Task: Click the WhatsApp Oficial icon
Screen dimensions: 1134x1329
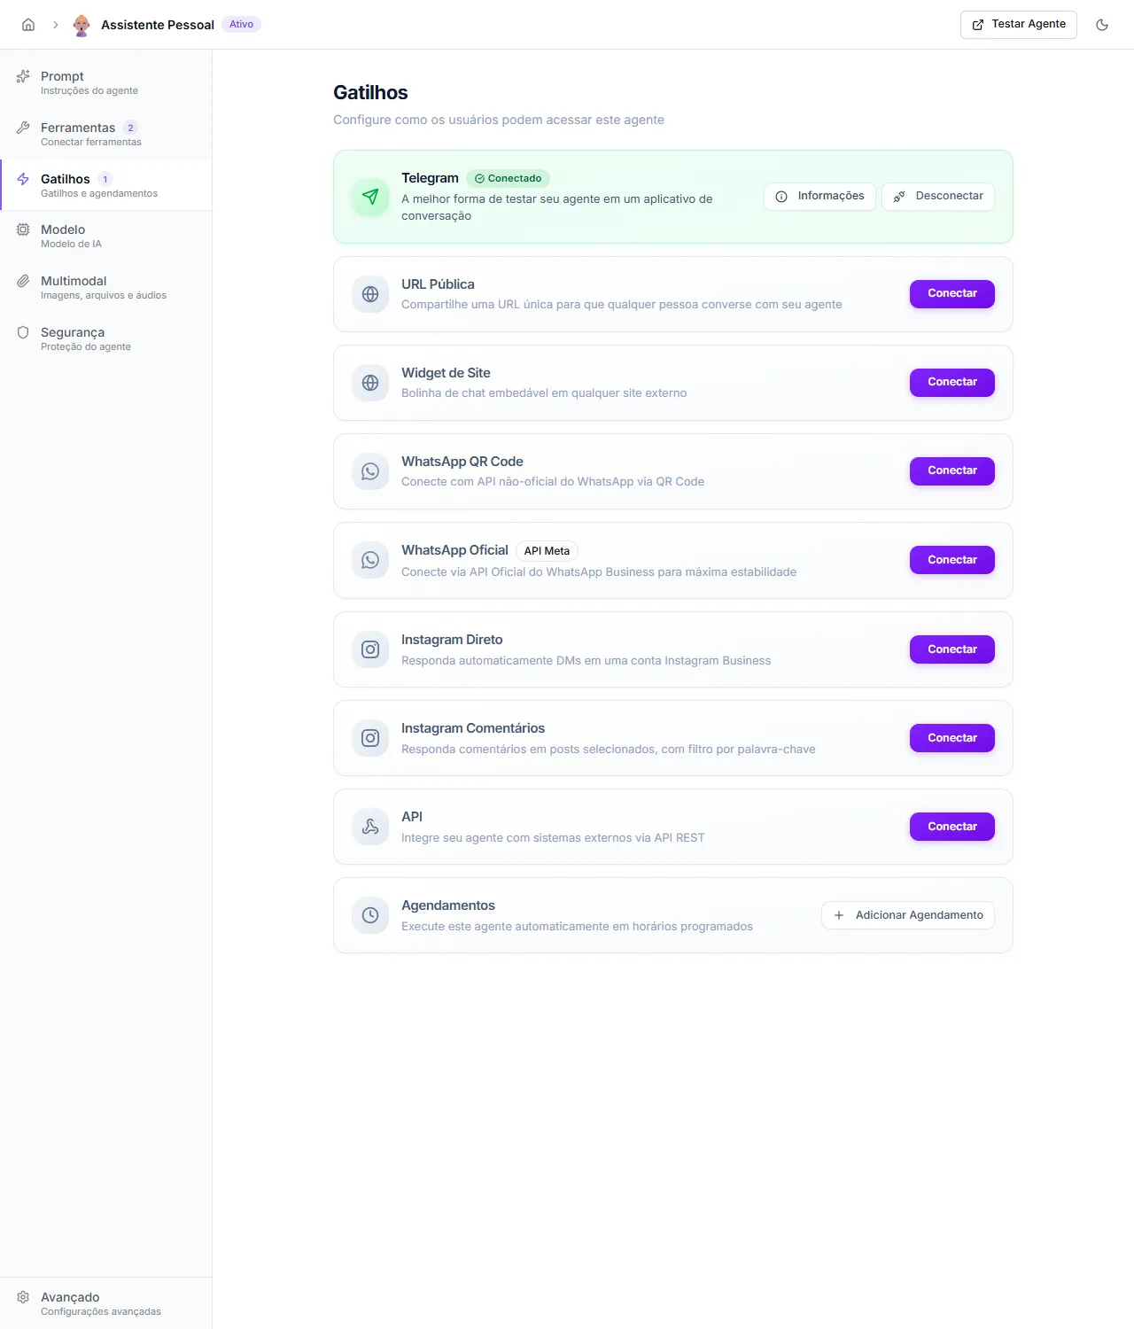Action: [x=370, y=560]
